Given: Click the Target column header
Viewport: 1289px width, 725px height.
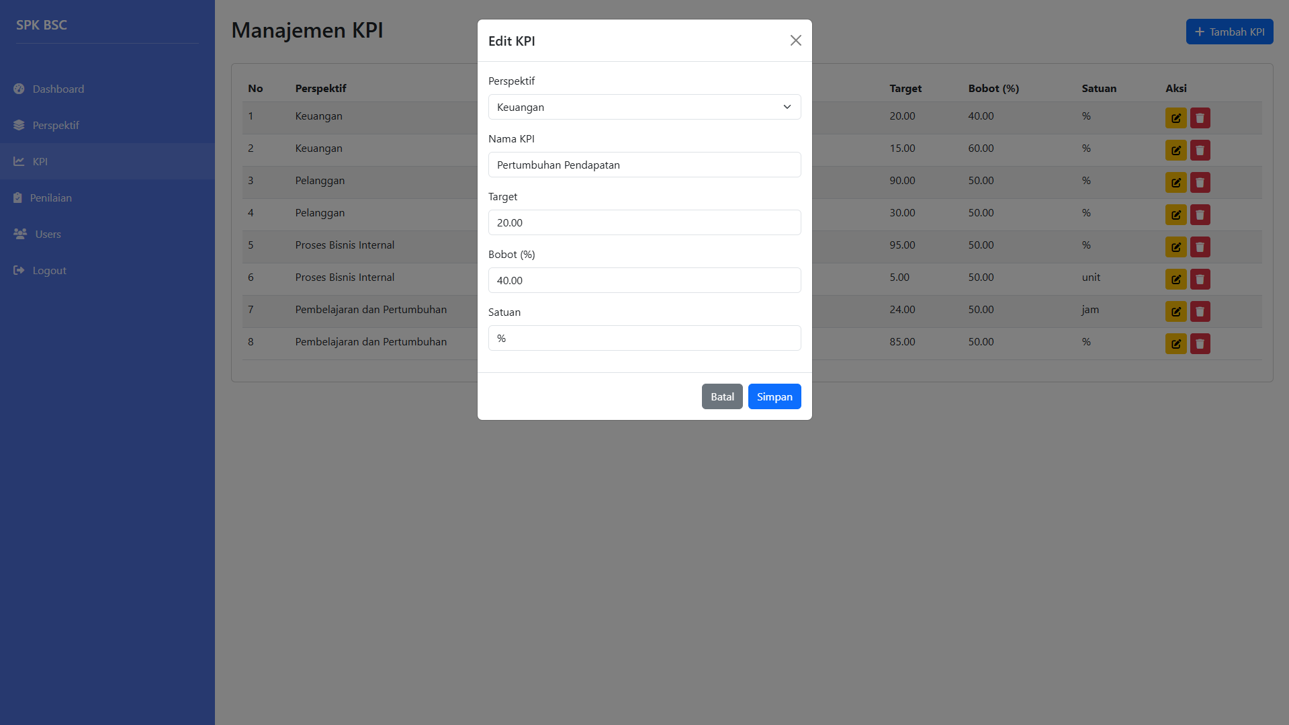Looking at the screenshot, I should pos(905,88).
